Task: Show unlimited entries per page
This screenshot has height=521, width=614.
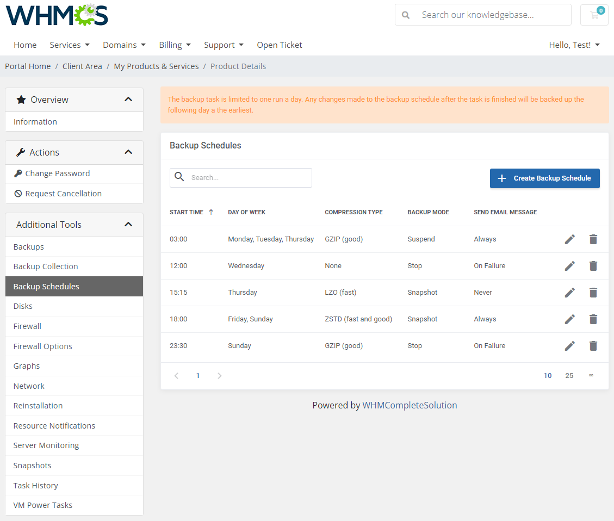Action: point(591,376)
